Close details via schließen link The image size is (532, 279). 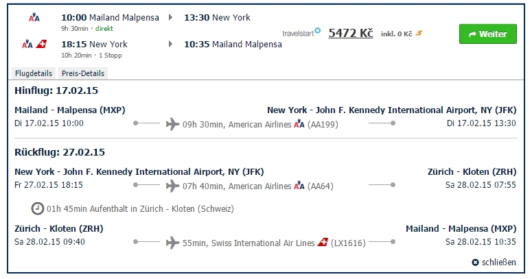tap(499, 262)
